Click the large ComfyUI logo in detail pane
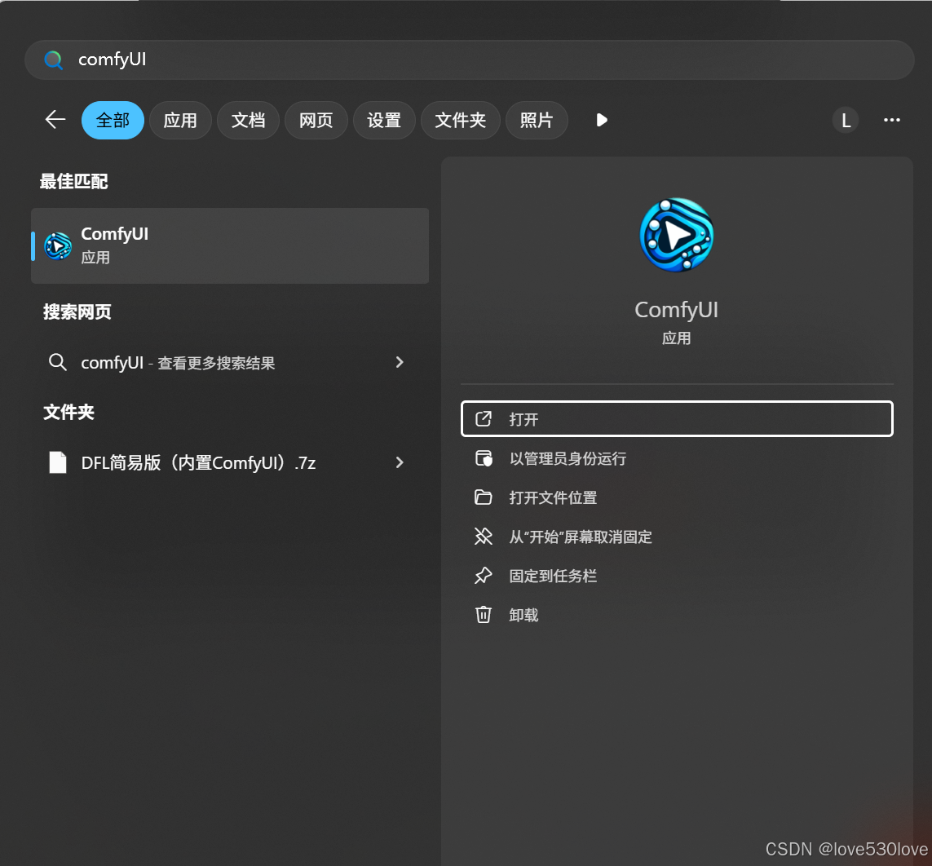932x866 pixels. [x=677, y=235]
